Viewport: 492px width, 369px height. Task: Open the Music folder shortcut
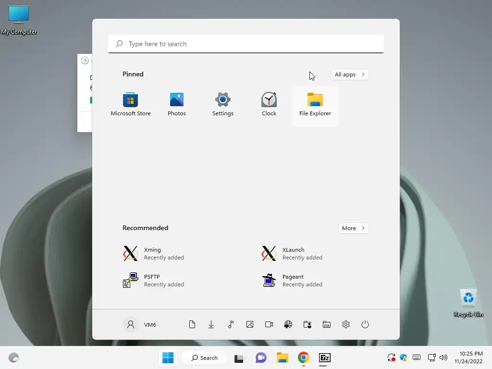[x=231, y=324]
